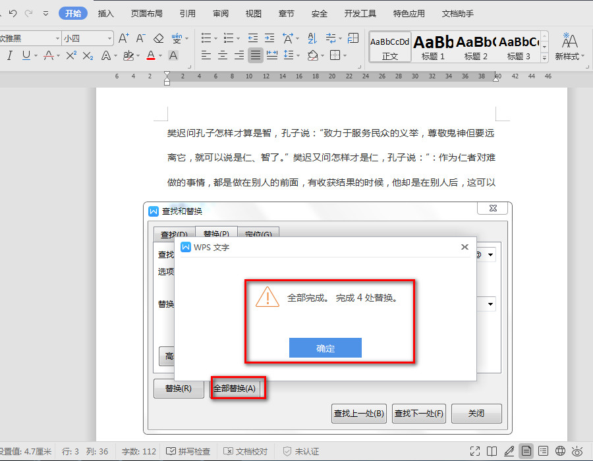Open line spacing options
Viewport: 593px width, 461px height.
coord(289,55)
